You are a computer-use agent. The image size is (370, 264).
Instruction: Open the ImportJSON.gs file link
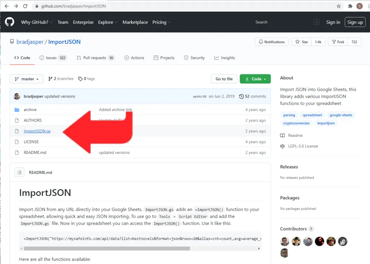(x=37, y=131)
